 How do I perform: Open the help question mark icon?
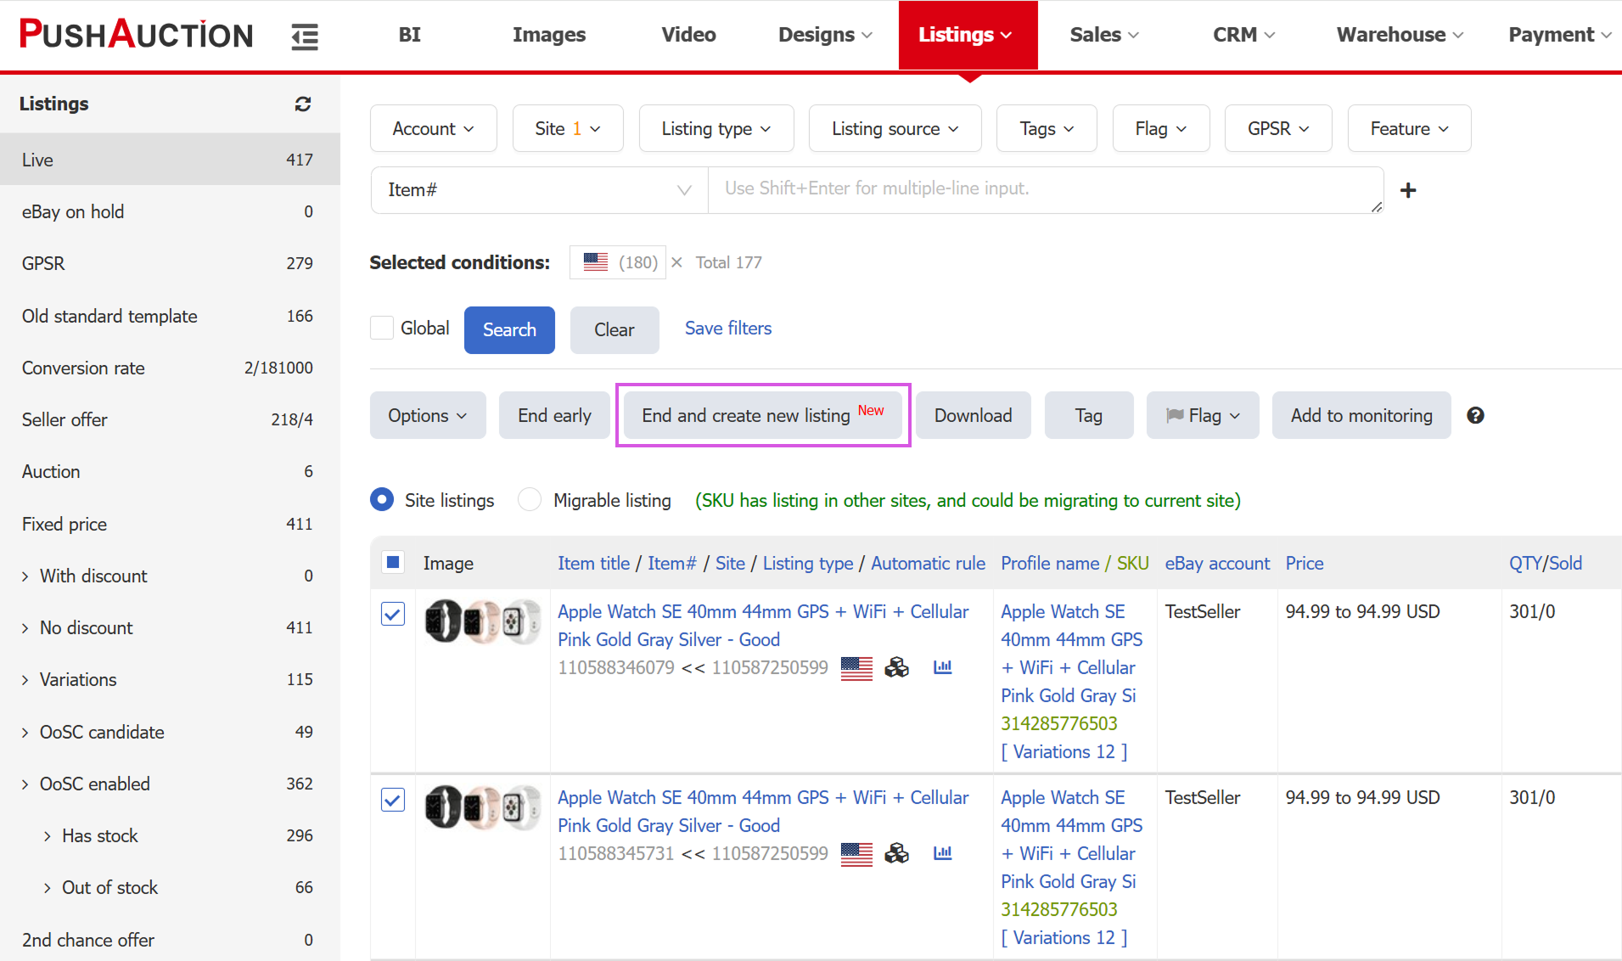(1475, 415)
